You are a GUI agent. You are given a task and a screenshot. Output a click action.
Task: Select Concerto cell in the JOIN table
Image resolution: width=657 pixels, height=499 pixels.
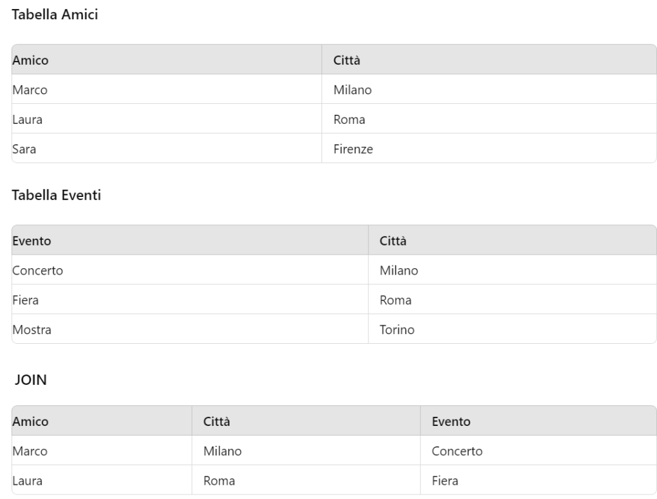point(457,452)
